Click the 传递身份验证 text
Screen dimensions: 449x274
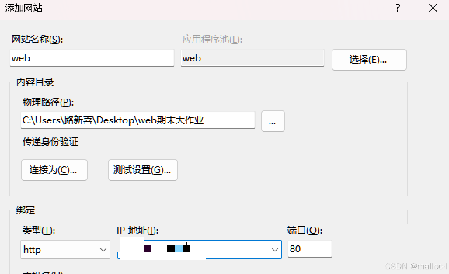[x=50, y=142]
